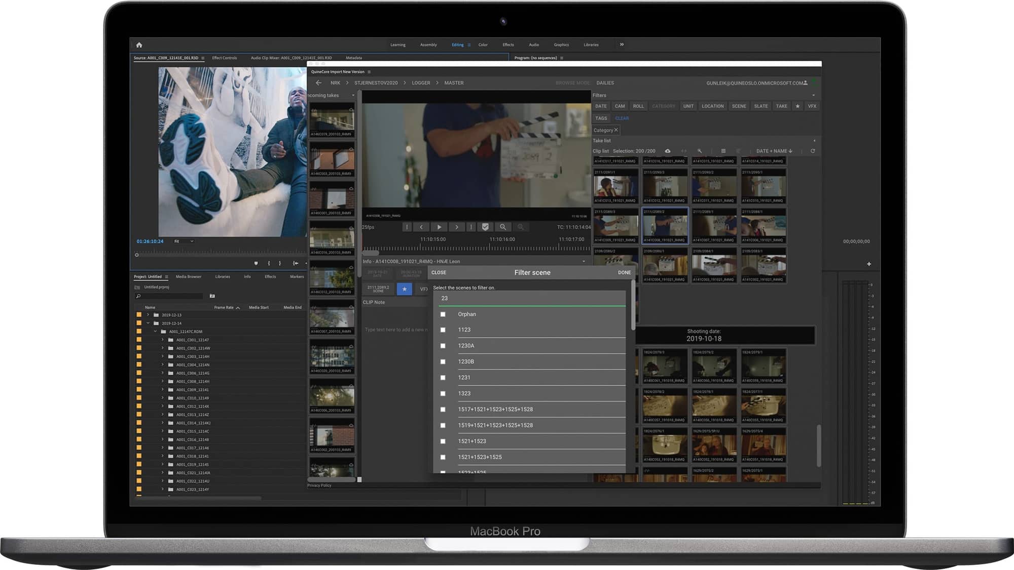
Task: Click the zoom-in magnifier below the viewer
Action: coord(503,227)
